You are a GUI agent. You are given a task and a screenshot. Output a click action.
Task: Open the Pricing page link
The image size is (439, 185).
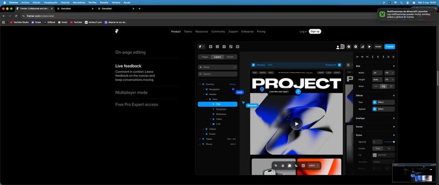[x=261, y=32]
